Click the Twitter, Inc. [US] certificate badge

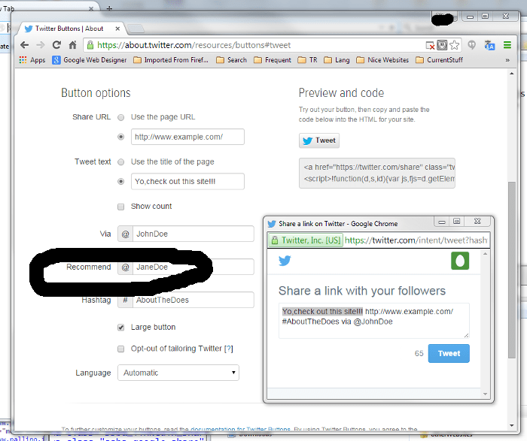[x=305, y=240]
